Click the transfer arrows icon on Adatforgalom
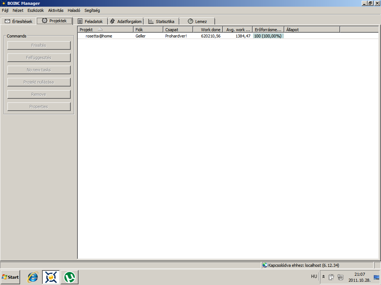 [x=112, y=21]
